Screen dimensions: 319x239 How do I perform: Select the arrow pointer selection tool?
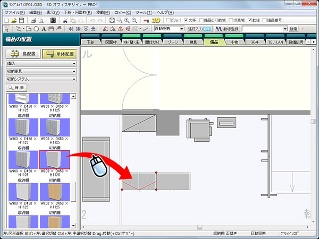pos(6,29)
